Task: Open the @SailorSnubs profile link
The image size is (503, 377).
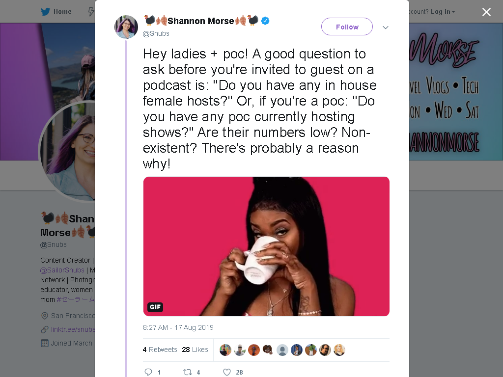Action: coord(62,270)
